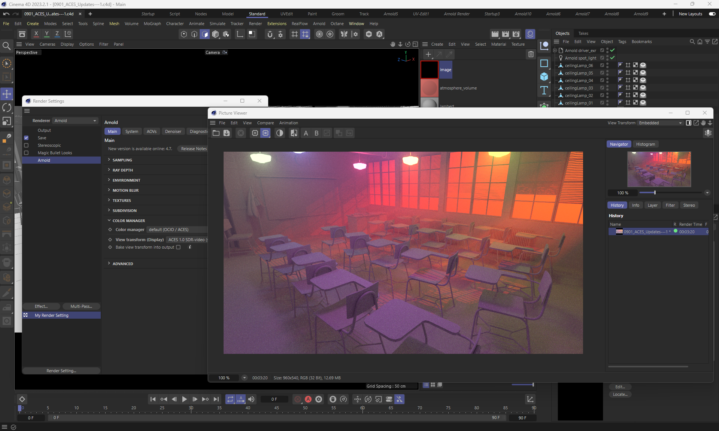Uncheck the Save render option
Viewport: 719px width, 431px height.
click(x=26, y=138)
